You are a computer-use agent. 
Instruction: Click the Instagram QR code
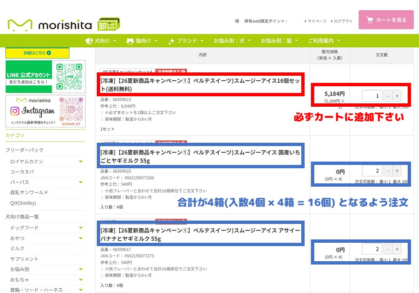tap(71, 110)
